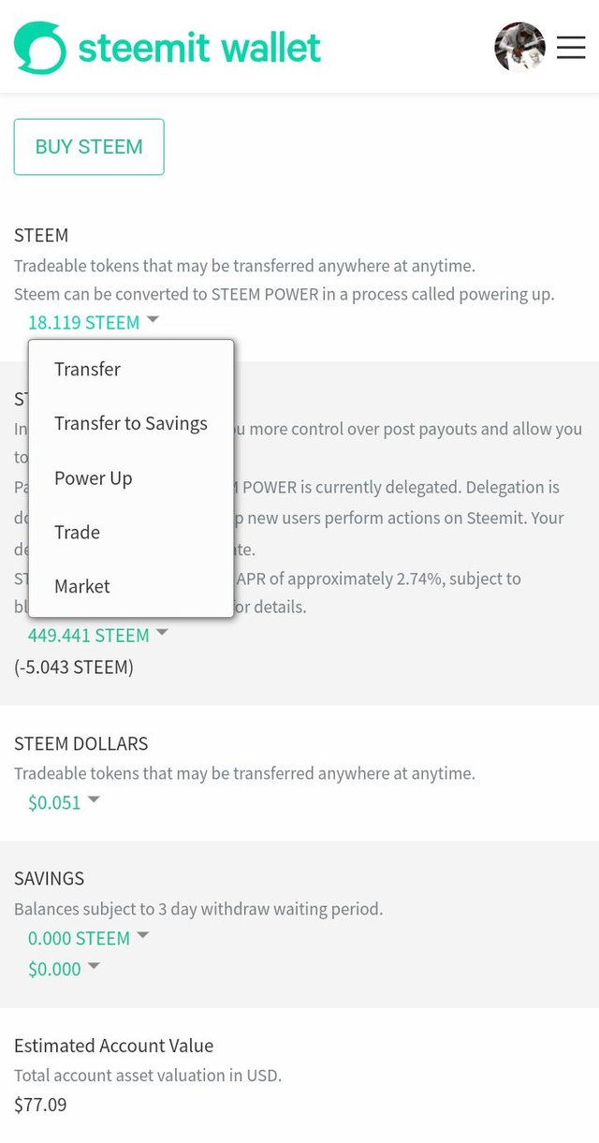Image resolution: width=599 pixels, height=1143 pixels.
Task: Collapse the 18.119 STEEM dropdown
Action: [x=94, y=322]
